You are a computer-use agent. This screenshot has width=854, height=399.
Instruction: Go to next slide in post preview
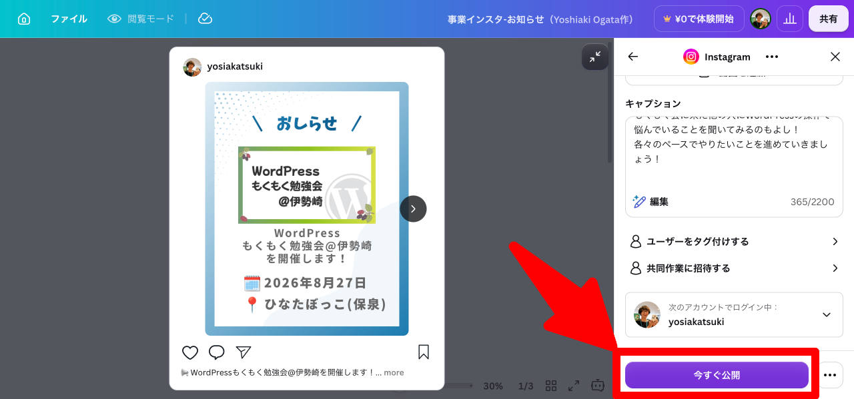[413, 208]
